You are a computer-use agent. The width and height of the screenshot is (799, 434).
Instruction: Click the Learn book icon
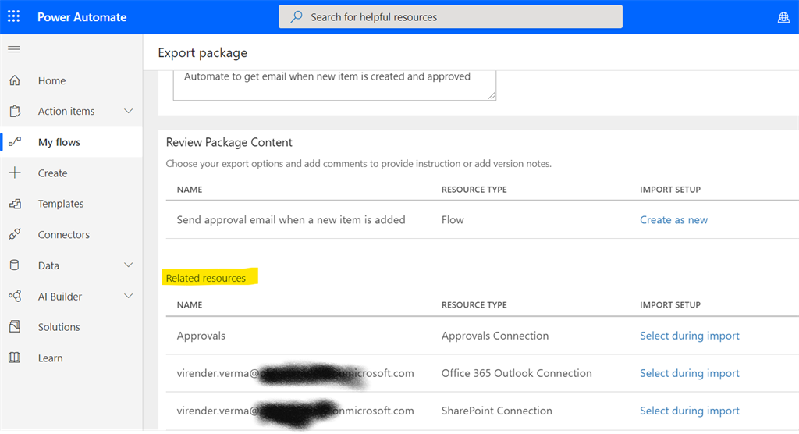tap(15, 358)
